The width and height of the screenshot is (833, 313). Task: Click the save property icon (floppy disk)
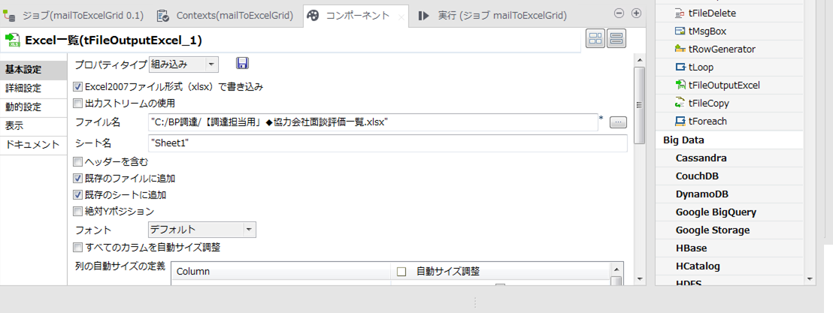click(x=242, y=64)
